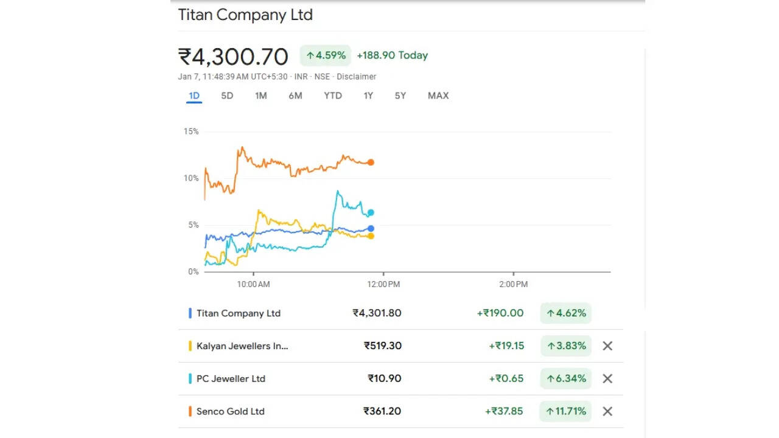Show the 6M chart range
The width and height of the screenshot is (779, 438).
295,96
